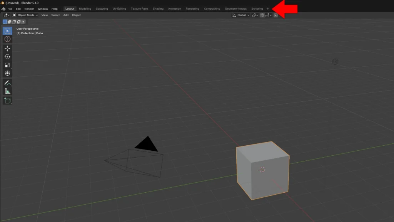
Task: Open the Window menu
Action: (43, 9)
